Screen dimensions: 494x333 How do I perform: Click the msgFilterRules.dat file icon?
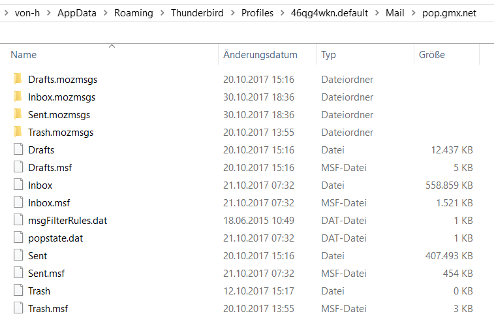point(18,221)
